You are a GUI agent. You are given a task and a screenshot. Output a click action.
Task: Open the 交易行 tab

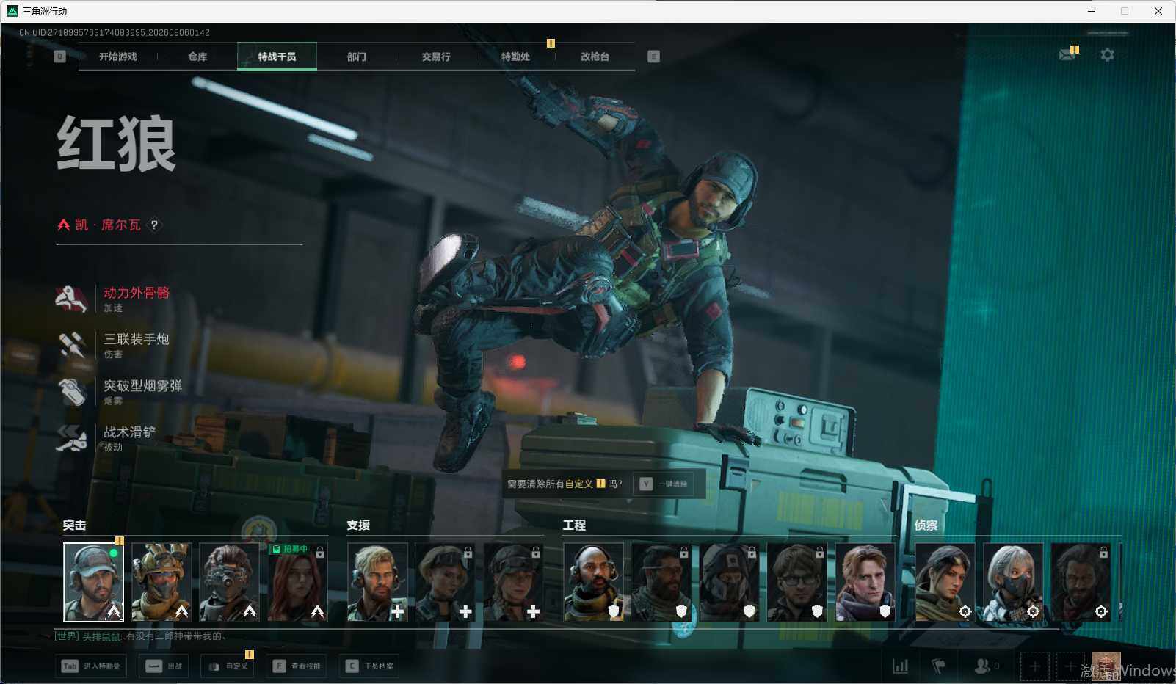[x=436, y=57]
